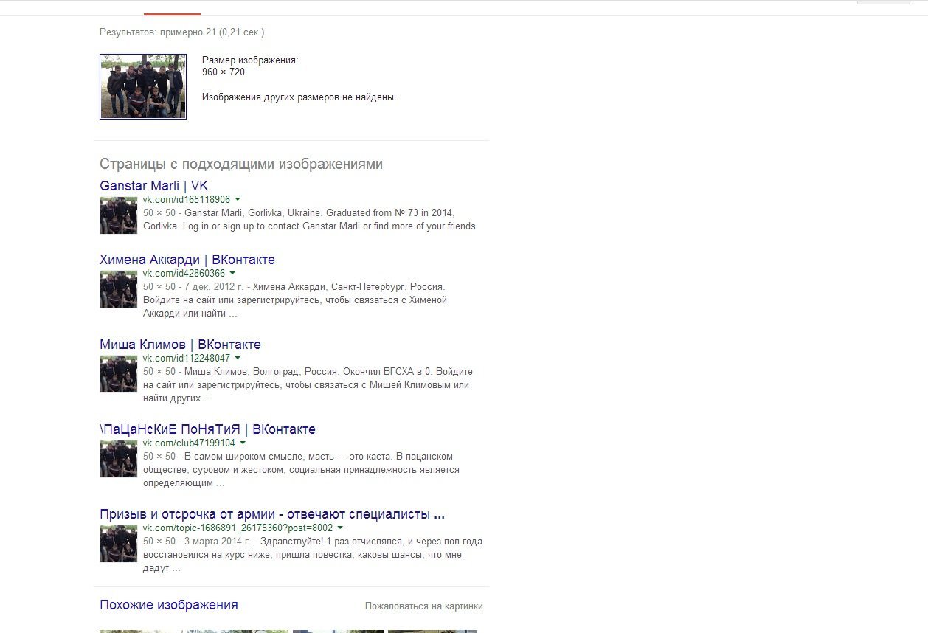Click Страницы с подходящими изображениями heading
This screenshot has height=633, width=928.
[241, 164]
